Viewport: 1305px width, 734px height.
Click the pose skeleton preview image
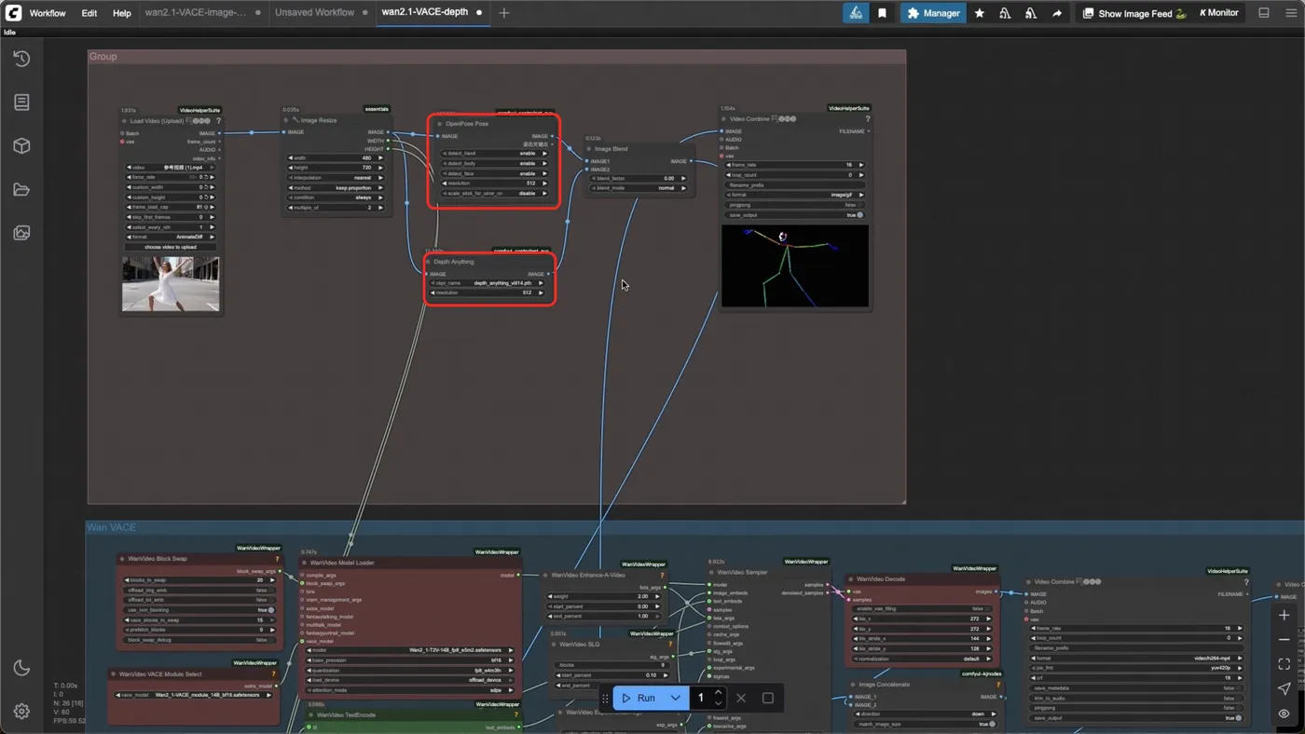click(x=795, y=265)
